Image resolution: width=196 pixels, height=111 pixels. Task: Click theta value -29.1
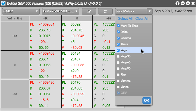click(44, 42)
